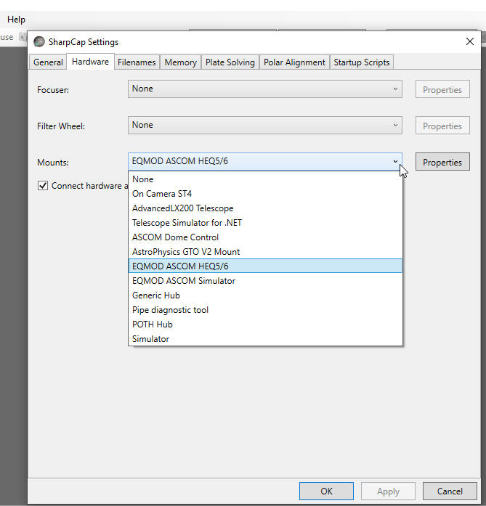Select the Startup Scripts tab
This screenshot has height=506, width=486.
pyautogui.click(x=362, y=62)
